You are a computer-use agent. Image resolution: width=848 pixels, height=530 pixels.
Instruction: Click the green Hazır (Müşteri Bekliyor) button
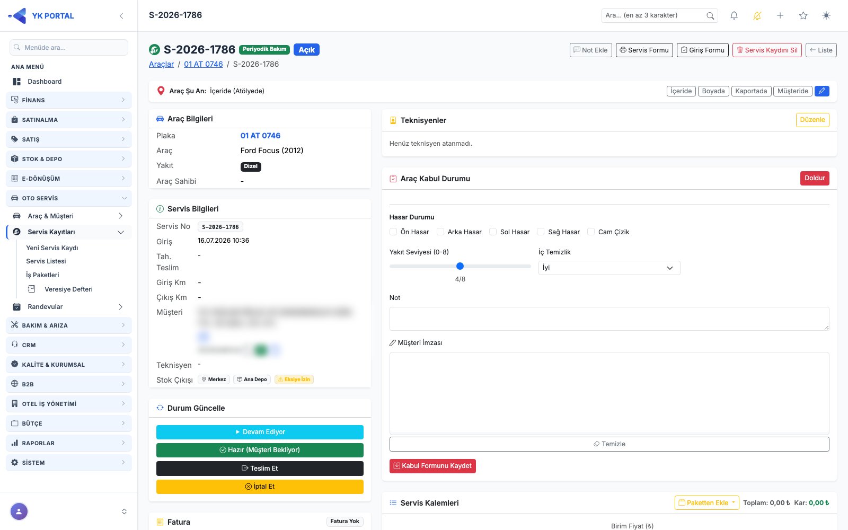coord(260,450)
